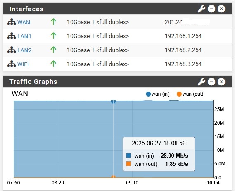Collapse the Interfaces widget
Viewport: 235px width, 191px height.
(x=211, y=9)
